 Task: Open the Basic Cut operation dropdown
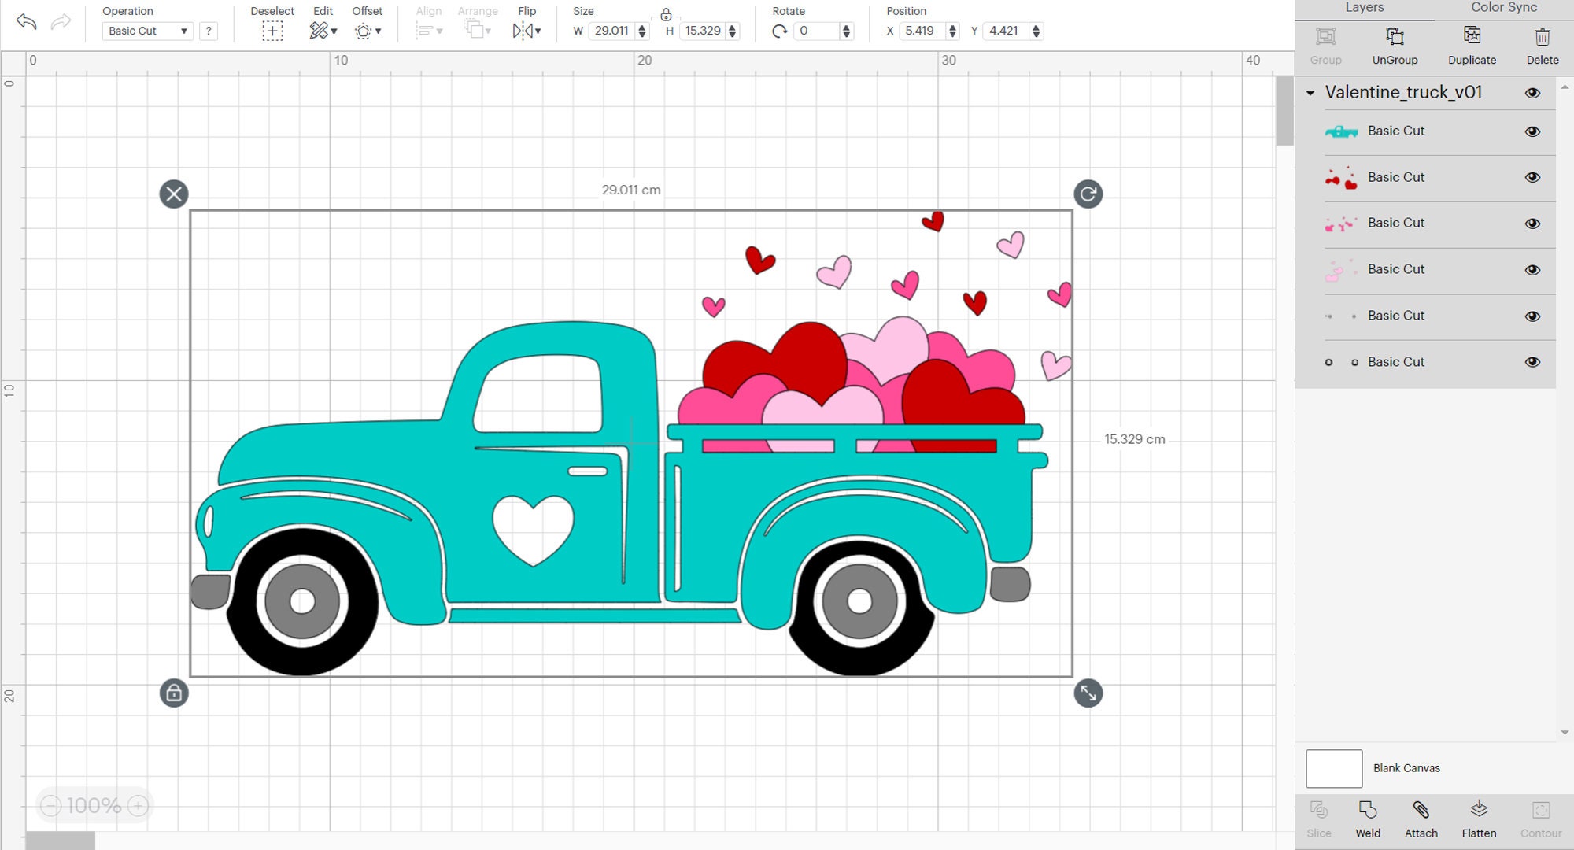pos(147,31)
